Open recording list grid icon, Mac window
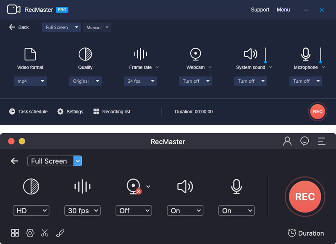Viewport: 336px width, 244px height. coord(15,233)
